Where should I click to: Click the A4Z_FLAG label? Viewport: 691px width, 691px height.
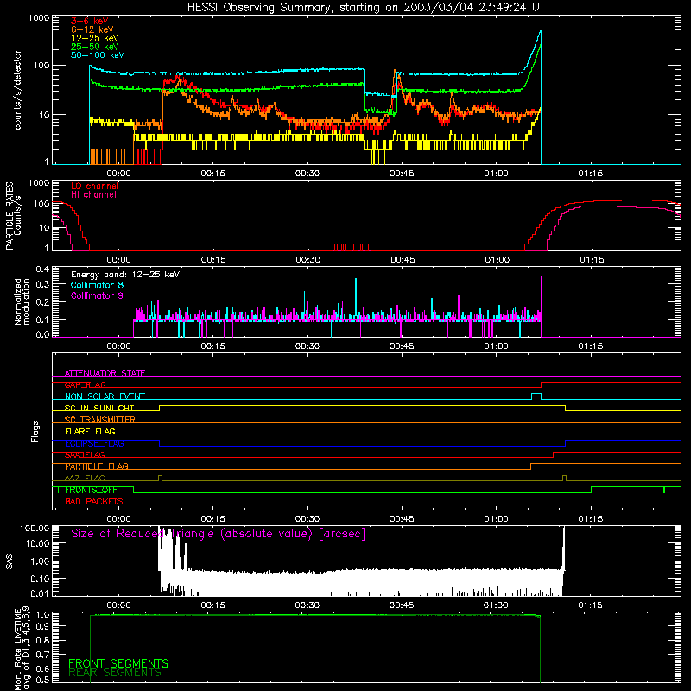pyautogui.click(x=85, y=478)
